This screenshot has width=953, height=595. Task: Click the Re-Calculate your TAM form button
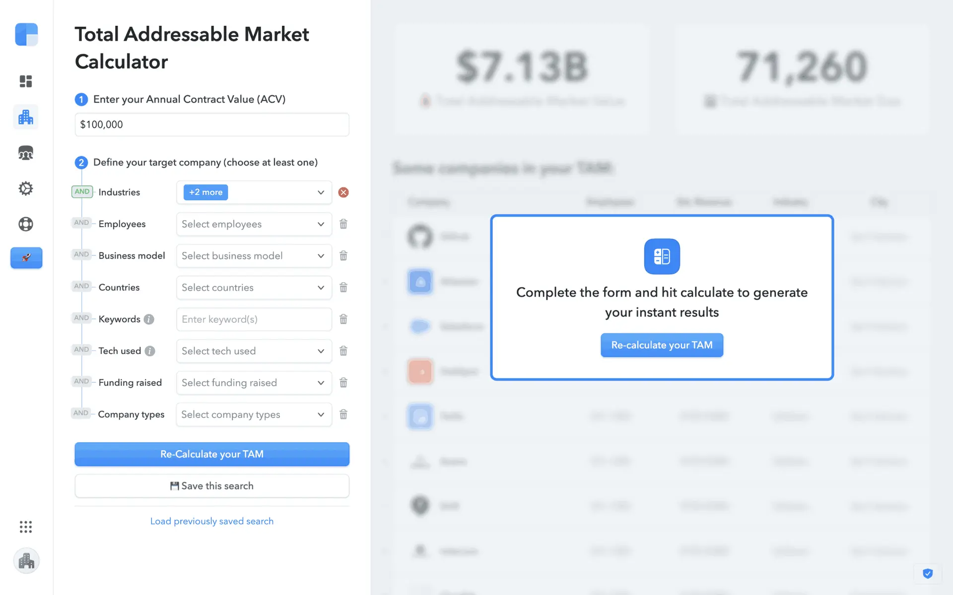point(212,454)
